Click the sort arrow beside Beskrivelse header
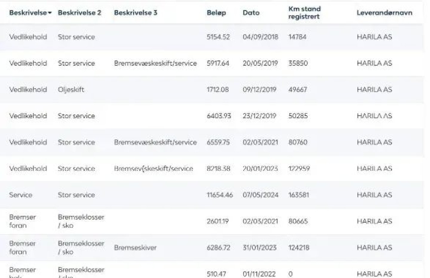Screen dimensions: 430x278 (50, 13)
